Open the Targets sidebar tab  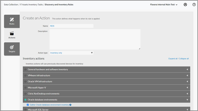[x=12, y=49]
